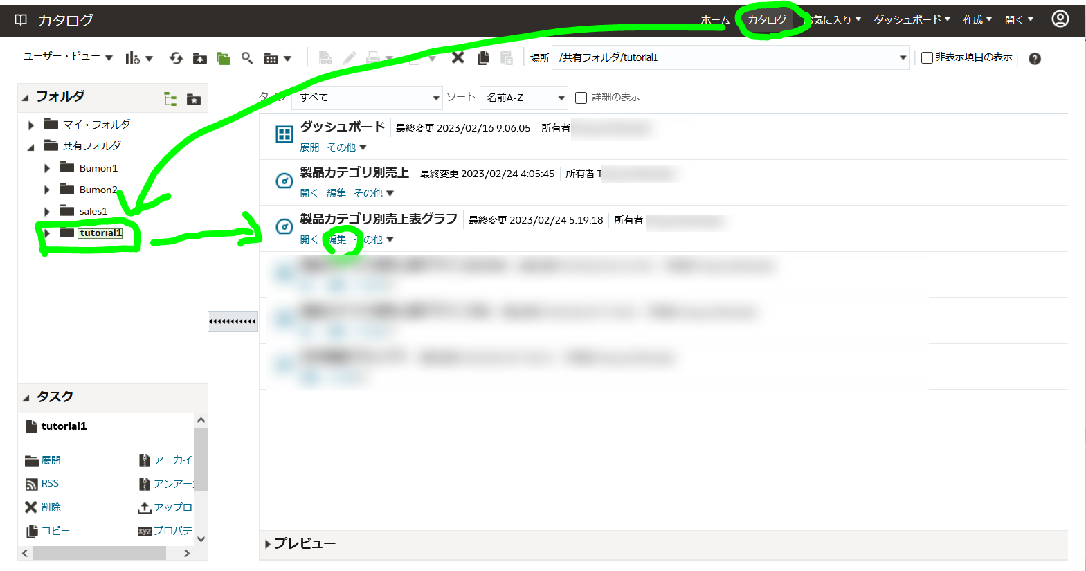Screen dimensions: 1086x571
Task: Click the tasks pane horizontal scrollbar
Action: click(99, 553)
